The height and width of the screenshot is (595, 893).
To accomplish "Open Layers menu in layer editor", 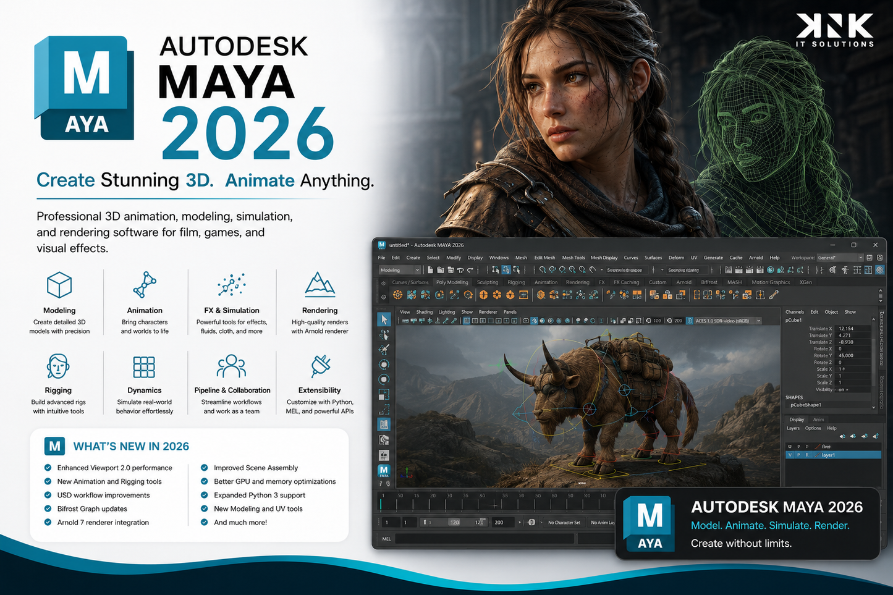I will (x=793, y=428).
